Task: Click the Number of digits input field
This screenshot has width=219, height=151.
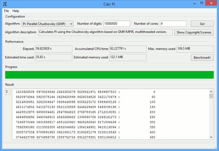Action: (117, 24)
